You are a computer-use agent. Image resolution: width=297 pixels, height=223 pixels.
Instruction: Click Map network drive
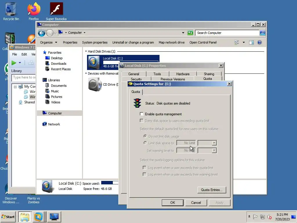172,42
